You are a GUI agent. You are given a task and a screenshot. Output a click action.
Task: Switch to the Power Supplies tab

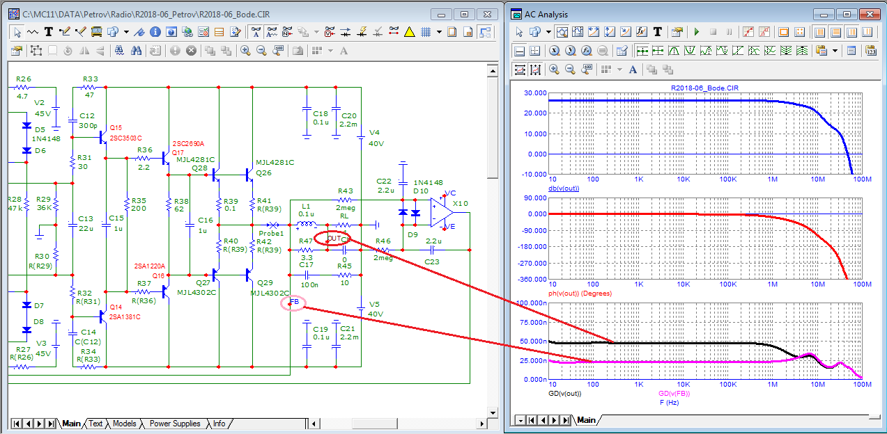coord(175,424)
